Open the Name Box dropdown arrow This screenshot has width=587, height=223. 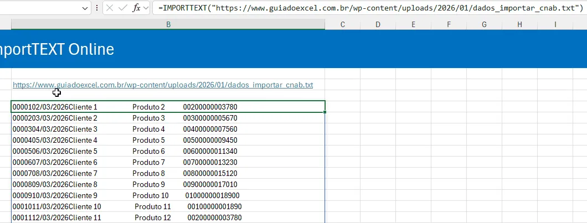tap(85, 8)
